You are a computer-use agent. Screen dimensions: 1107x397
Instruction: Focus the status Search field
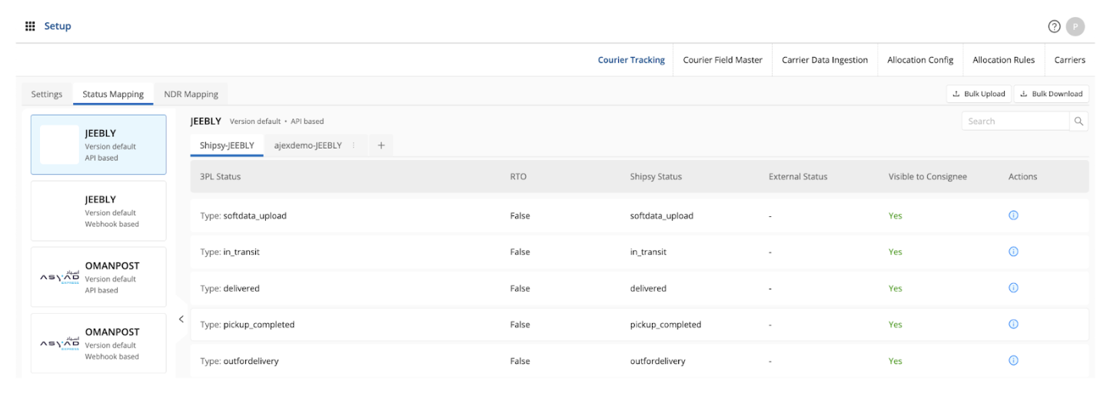pos(1015,122)
